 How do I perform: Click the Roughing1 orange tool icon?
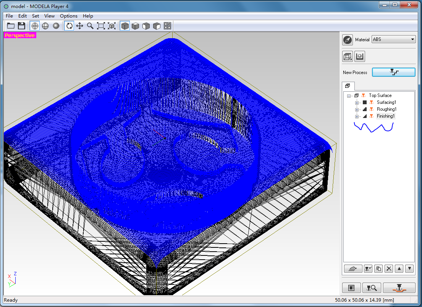372,109
